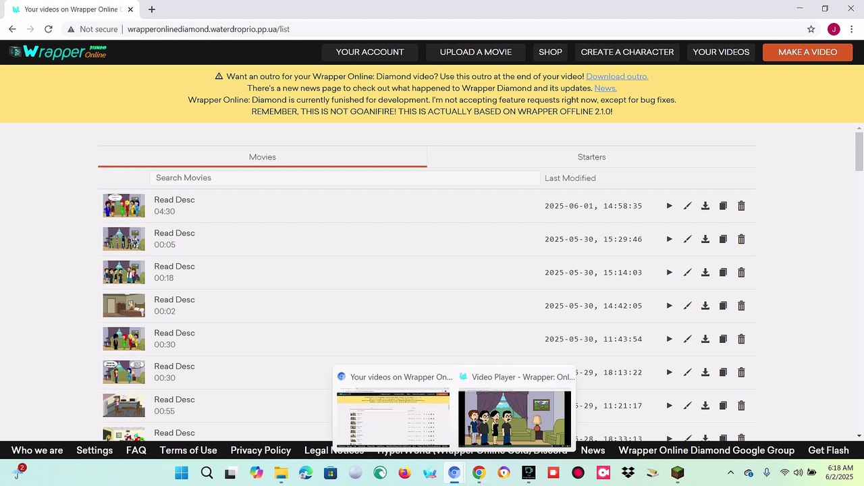This screenshot has height=486, width=864.
Task: Download the 00:18 Read Desc movie
Action: (705, 272)
